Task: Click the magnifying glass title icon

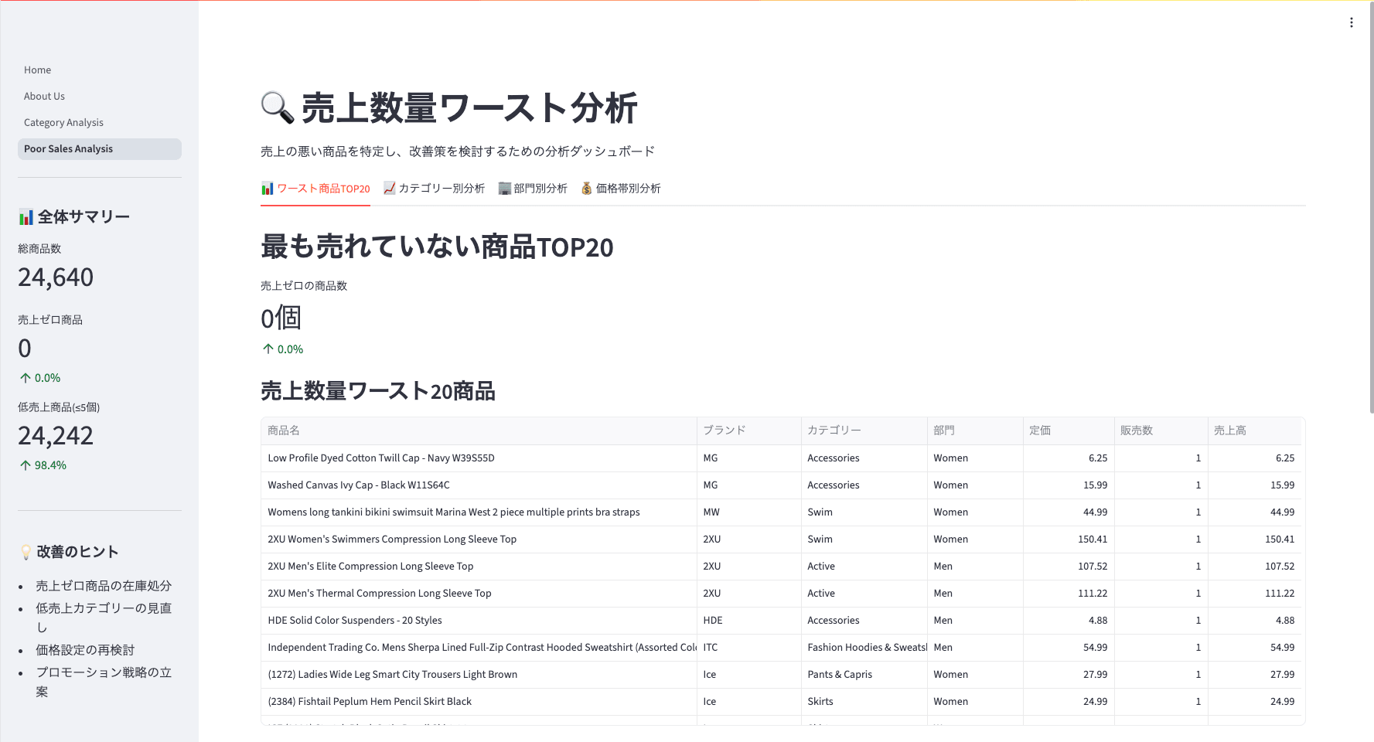Action: (x=277, y=107)
